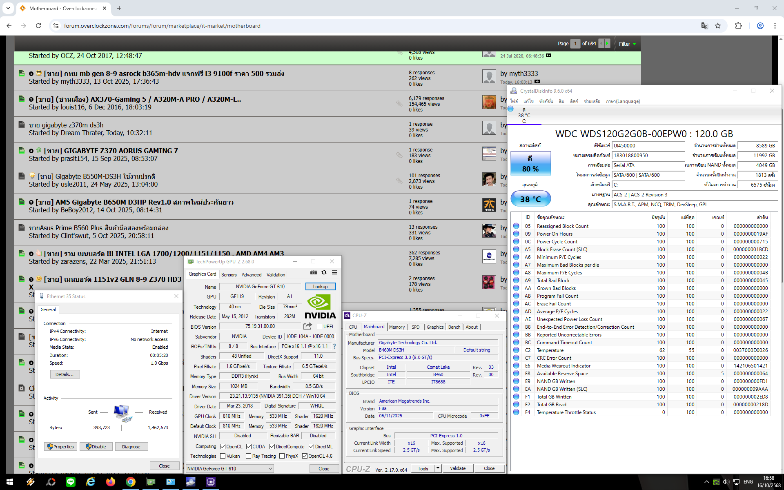Expand the NVIDIA GeForce GT 610 dropdown

(270, 469)
